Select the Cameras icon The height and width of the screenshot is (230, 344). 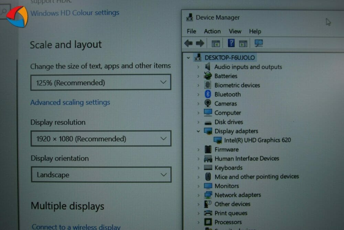[x=207, y=103]
